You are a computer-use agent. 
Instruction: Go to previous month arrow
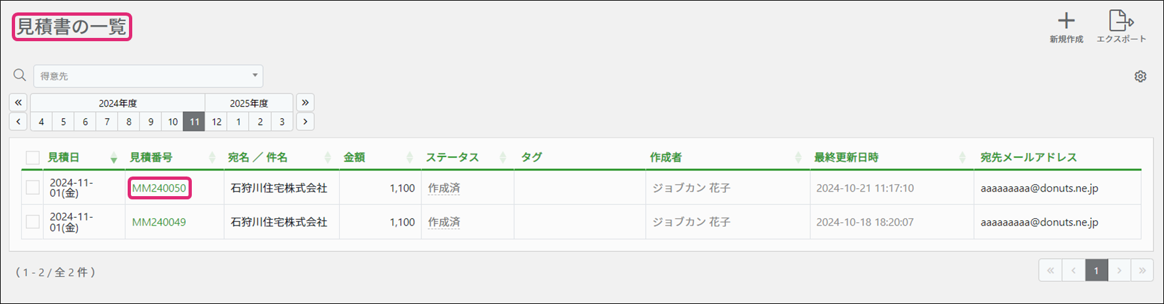tap(18, 122)
